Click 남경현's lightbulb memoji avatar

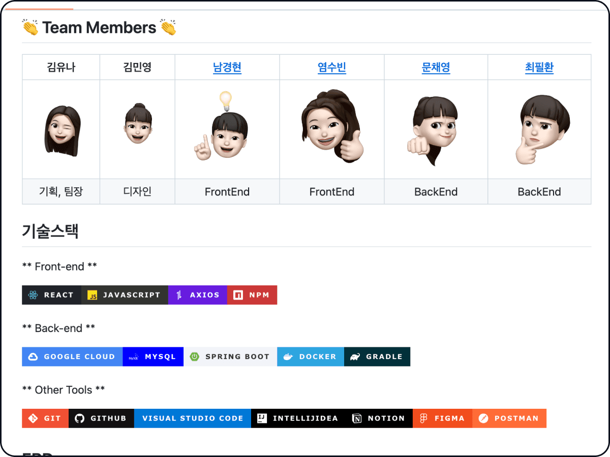coord(222,126)
